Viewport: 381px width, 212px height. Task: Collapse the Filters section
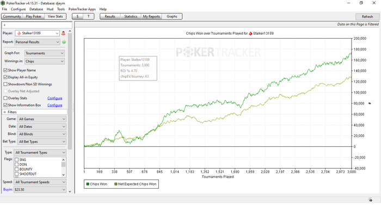[x=4, y=112]
